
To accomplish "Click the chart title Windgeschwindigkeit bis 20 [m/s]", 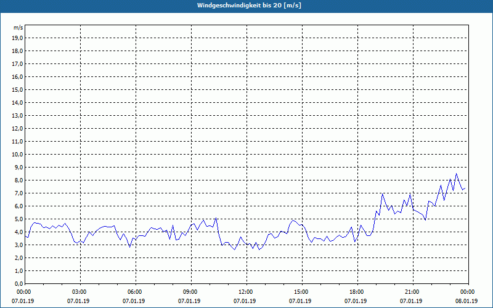I will tap(249, 6).
